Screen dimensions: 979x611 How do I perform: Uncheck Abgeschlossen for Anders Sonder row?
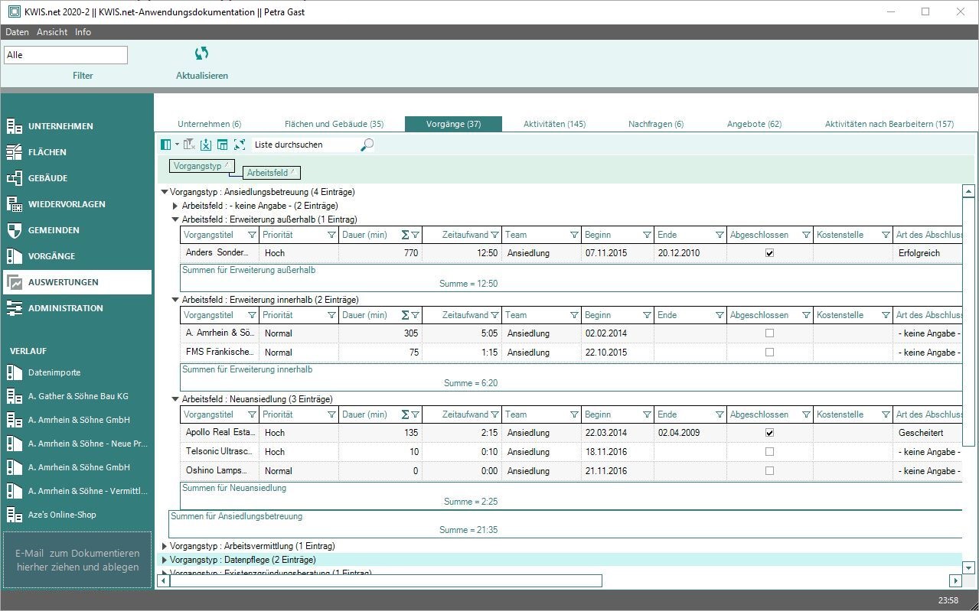769,253
